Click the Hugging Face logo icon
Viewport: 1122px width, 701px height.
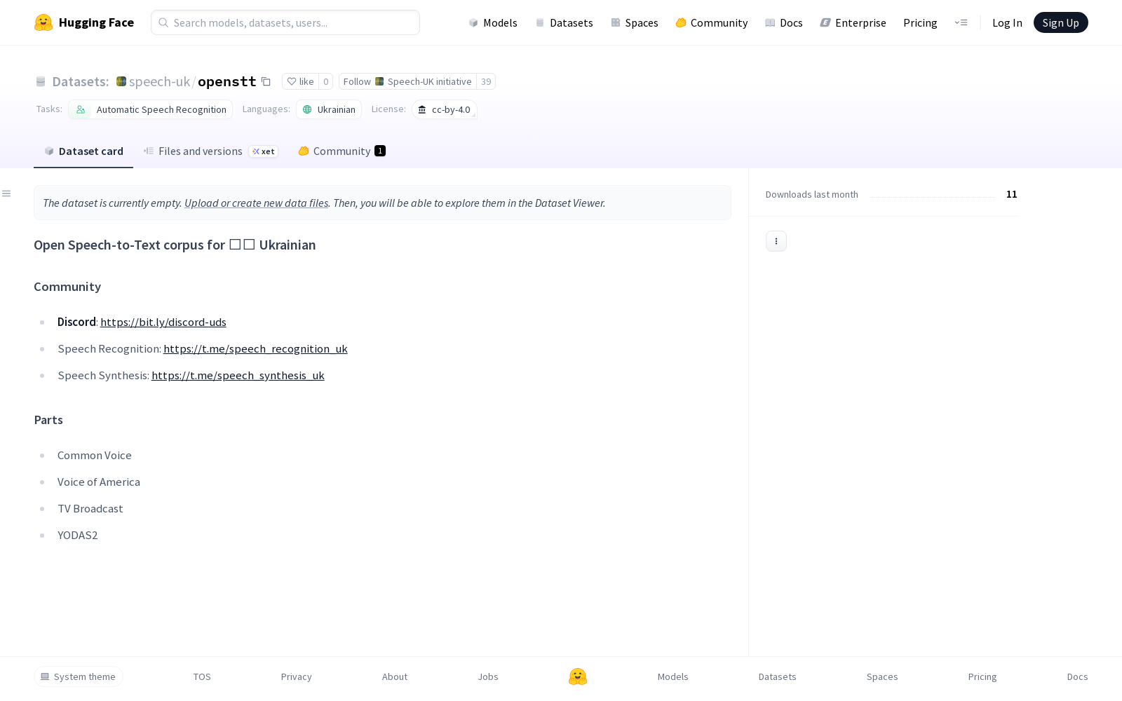pos(43,22)
